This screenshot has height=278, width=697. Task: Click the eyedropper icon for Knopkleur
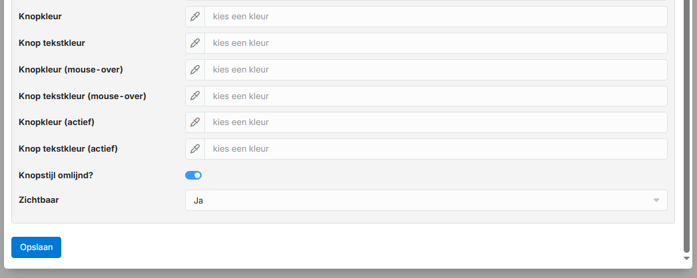195,17
